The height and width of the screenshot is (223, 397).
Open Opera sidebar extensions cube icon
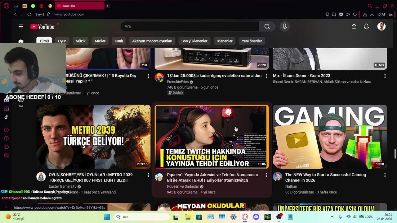point(6,147)
